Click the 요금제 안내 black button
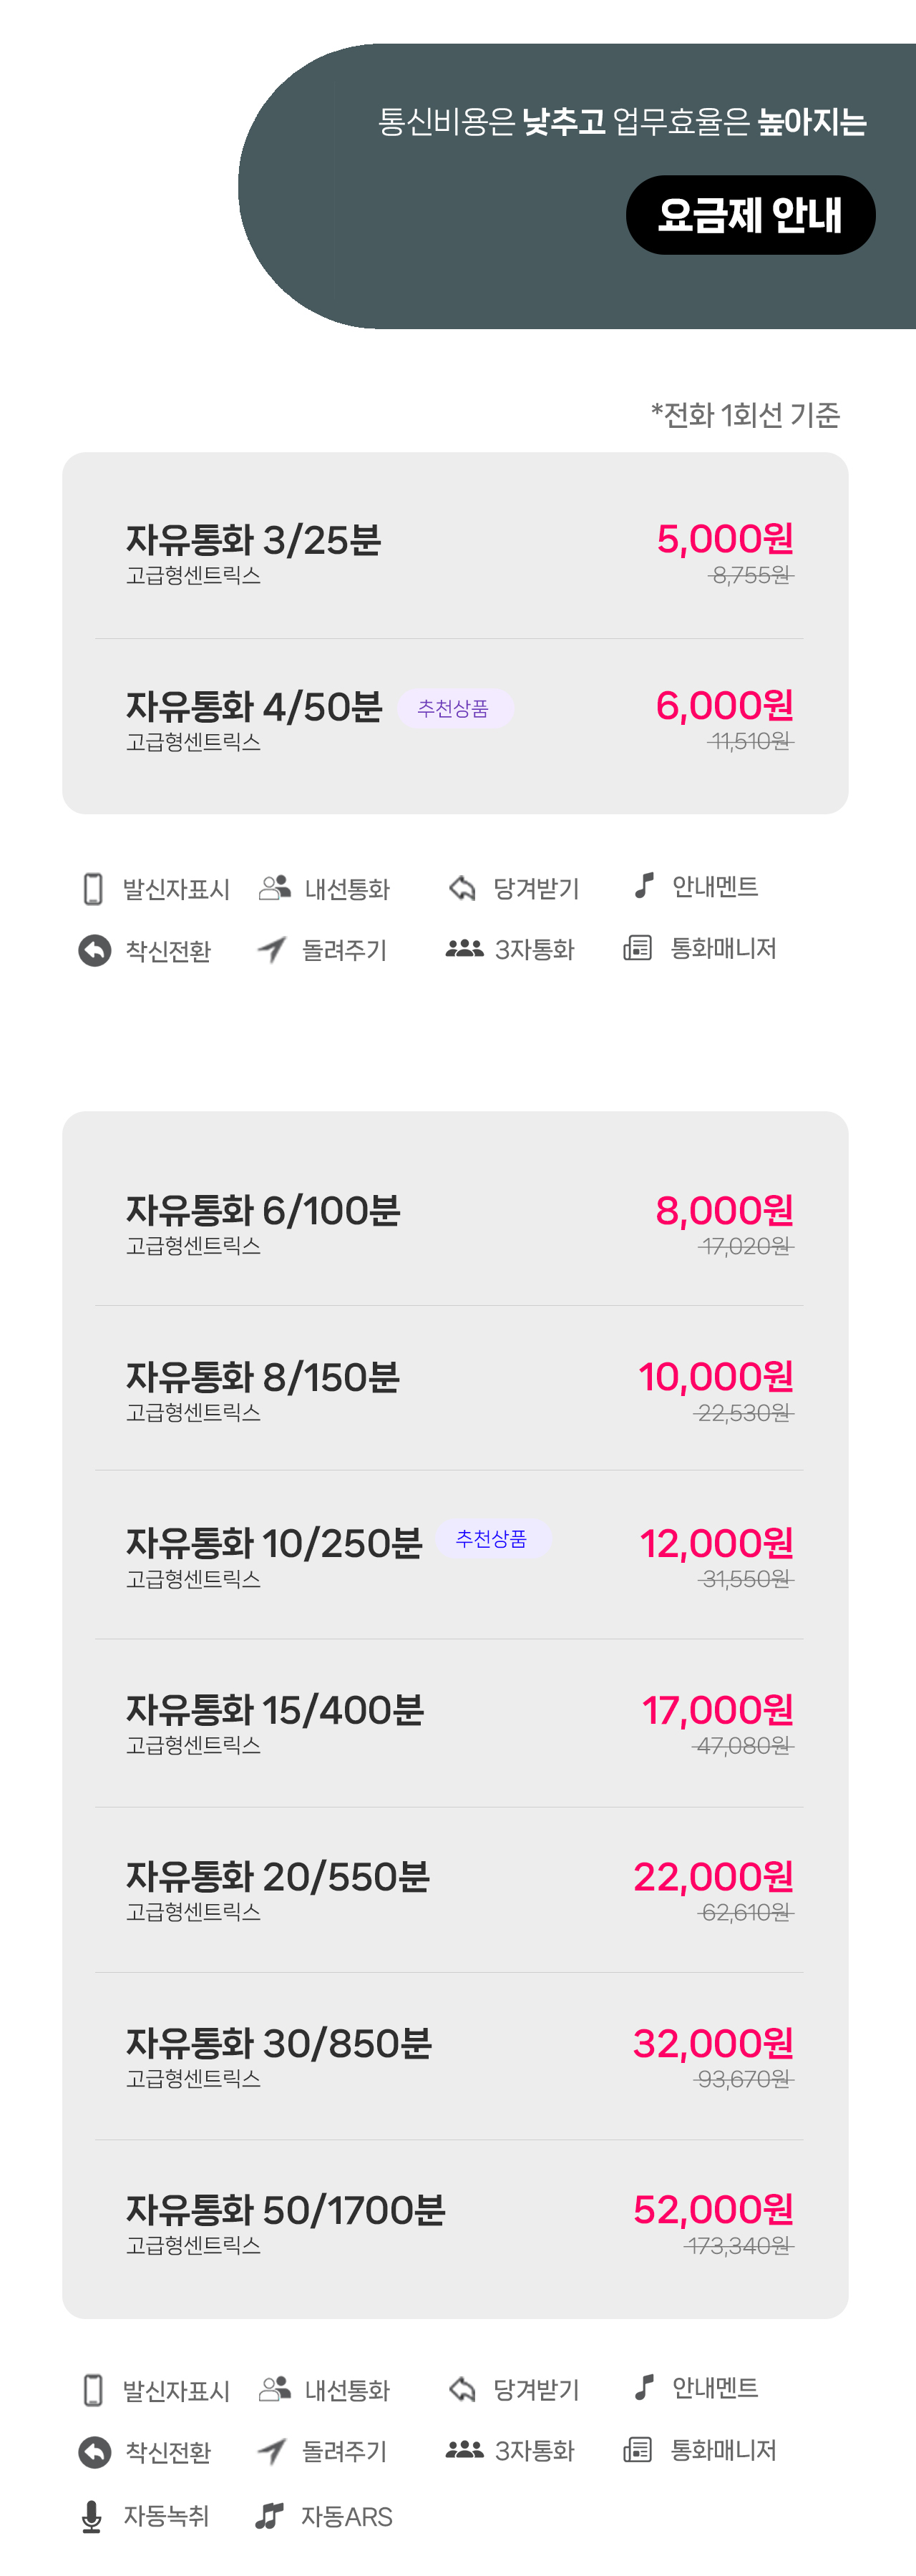 (750, 215)
